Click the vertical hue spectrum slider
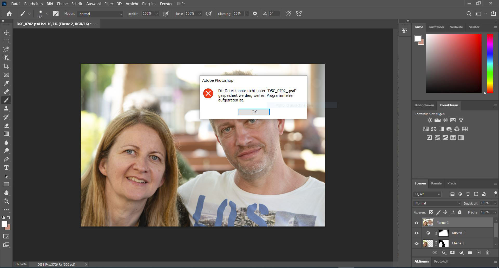Viewport: 499px width, 268px height. [490, 64]
